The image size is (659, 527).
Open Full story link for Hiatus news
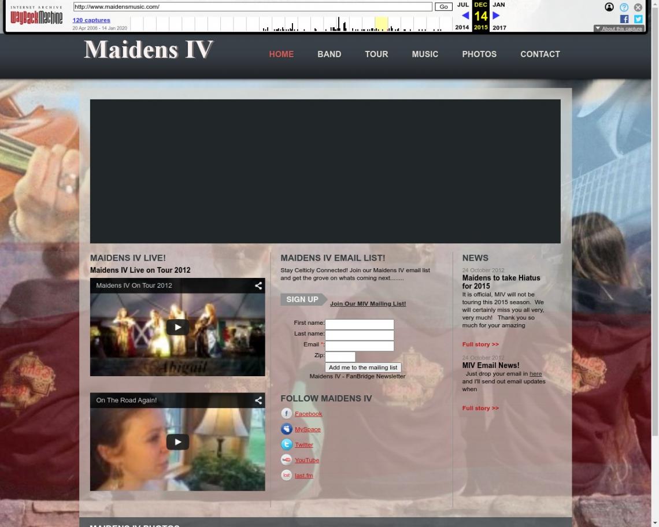[x=480, y=344]
